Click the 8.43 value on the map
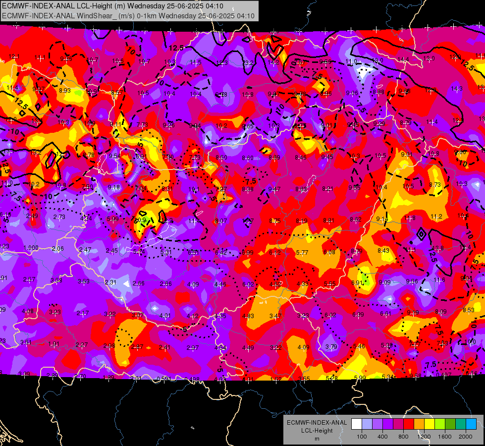Image resolution: width=485 pixels, height=446 pixels. [383, 250]
